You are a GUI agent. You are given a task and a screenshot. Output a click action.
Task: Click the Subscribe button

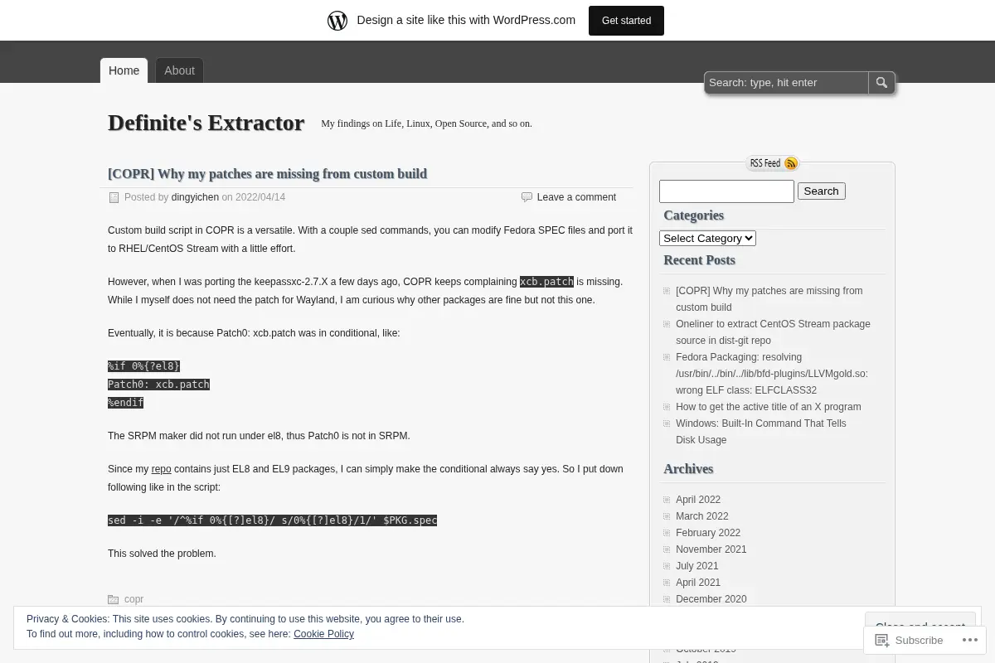(x=910, y=640)
